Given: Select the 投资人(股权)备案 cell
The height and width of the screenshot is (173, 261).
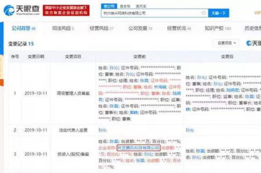Looking at the screenshot, I should coord(73,154).
